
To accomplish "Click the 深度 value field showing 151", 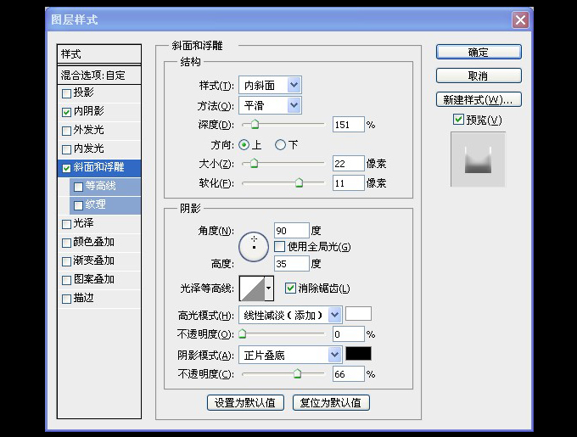I will [x=349, y=125].
